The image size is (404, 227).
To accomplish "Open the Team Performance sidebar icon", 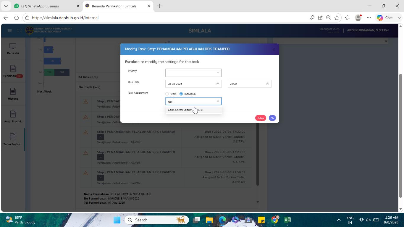I will 13,140.
